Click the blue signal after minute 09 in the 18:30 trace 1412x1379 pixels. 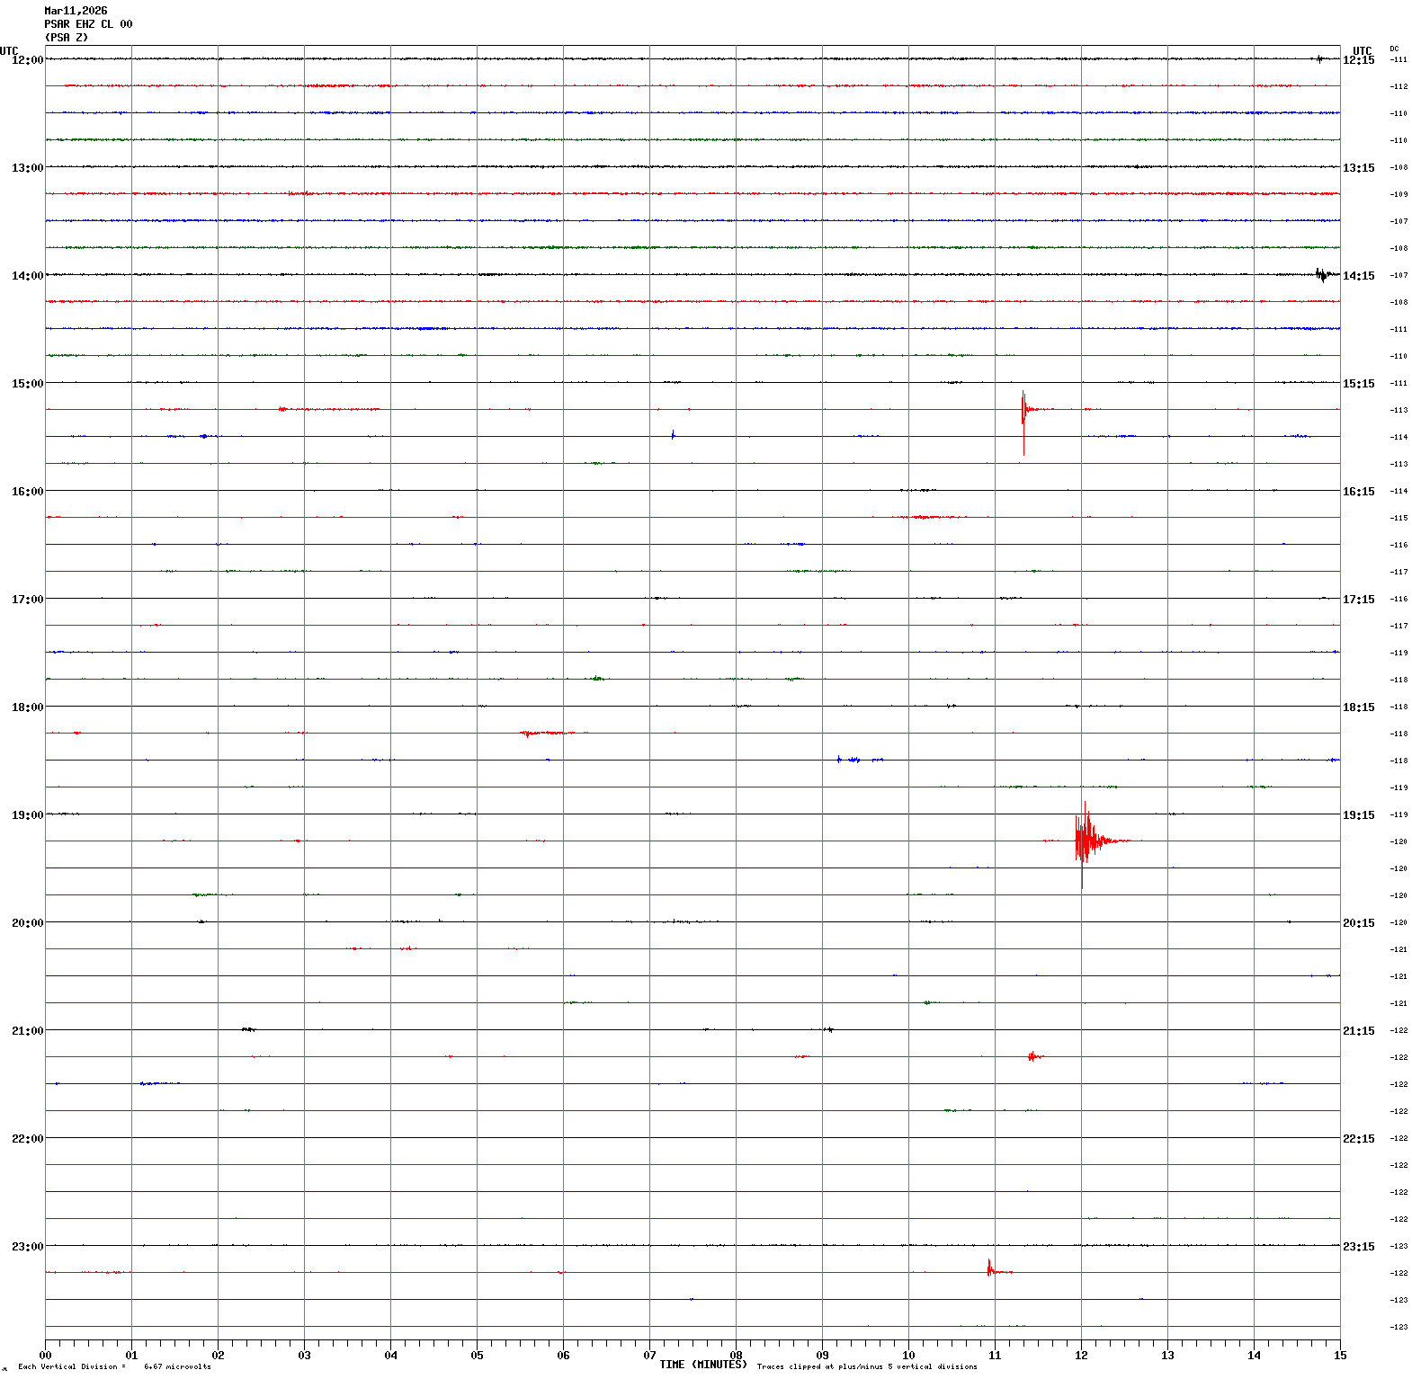coord(850,760)
